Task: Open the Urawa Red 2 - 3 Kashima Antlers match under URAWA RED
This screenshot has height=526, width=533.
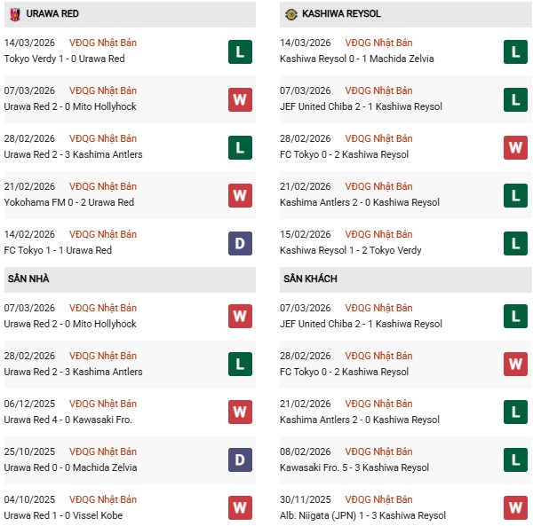Action: (73, 154)
